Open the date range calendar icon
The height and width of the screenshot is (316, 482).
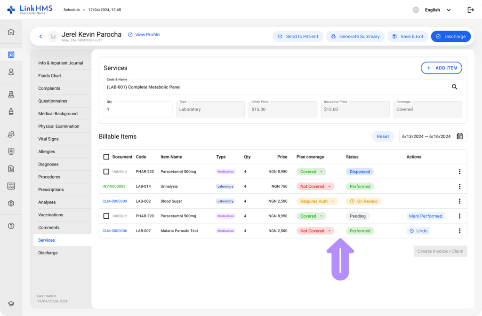click(459, 136)
